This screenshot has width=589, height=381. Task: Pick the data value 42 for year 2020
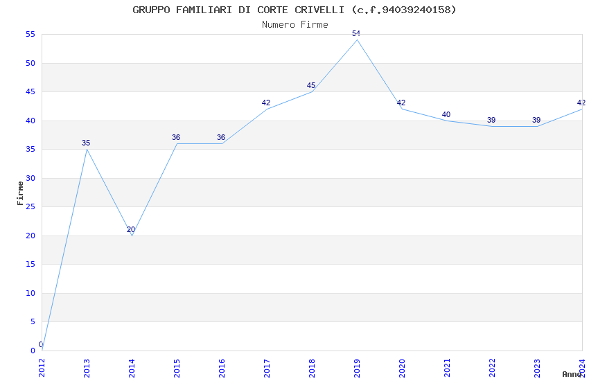pos(401,103)
